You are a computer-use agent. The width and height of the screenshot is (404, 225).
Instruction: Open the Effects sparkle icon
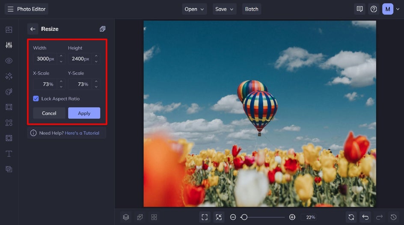coord(9,76)
